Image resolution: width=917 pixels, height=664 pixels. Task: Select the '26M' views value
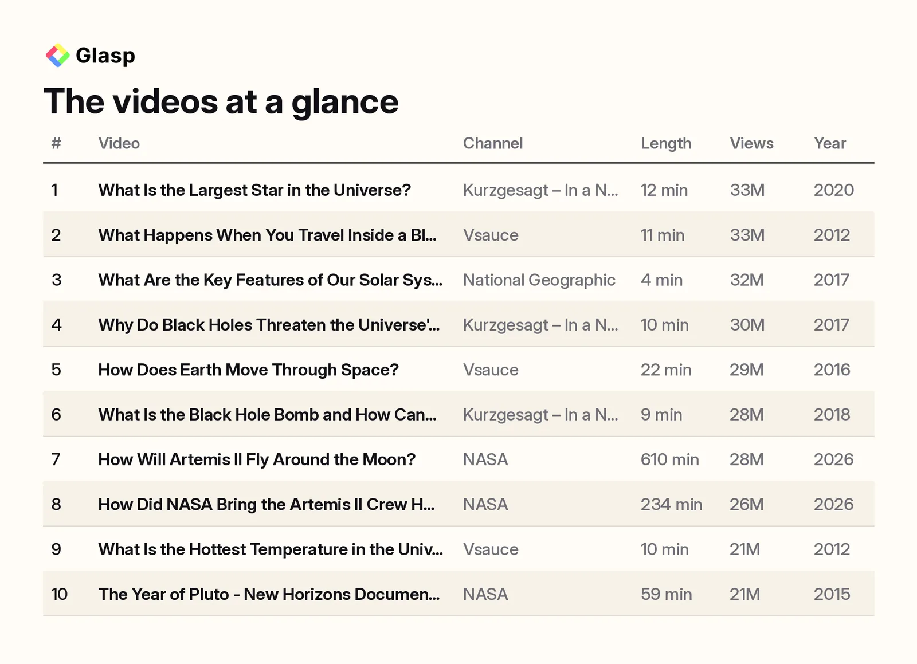pos(747,504)
